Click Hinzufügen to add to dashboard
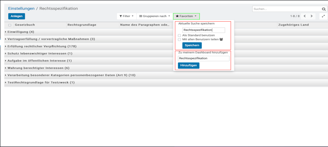This screenshot has width=328, height=147. pos(189,65)
